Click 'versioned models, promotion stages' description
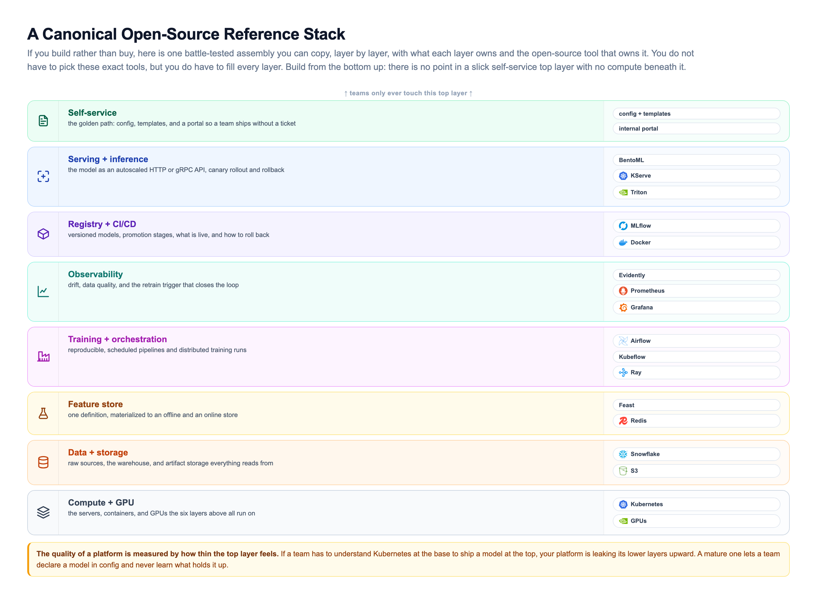817x599 pixels. point(169,235)
